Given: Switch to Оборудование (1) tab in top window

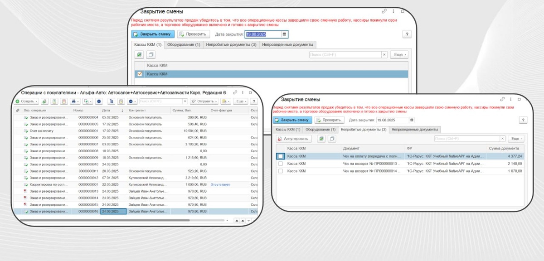Looking at the screenshot, I should click(x=184, y=44).
